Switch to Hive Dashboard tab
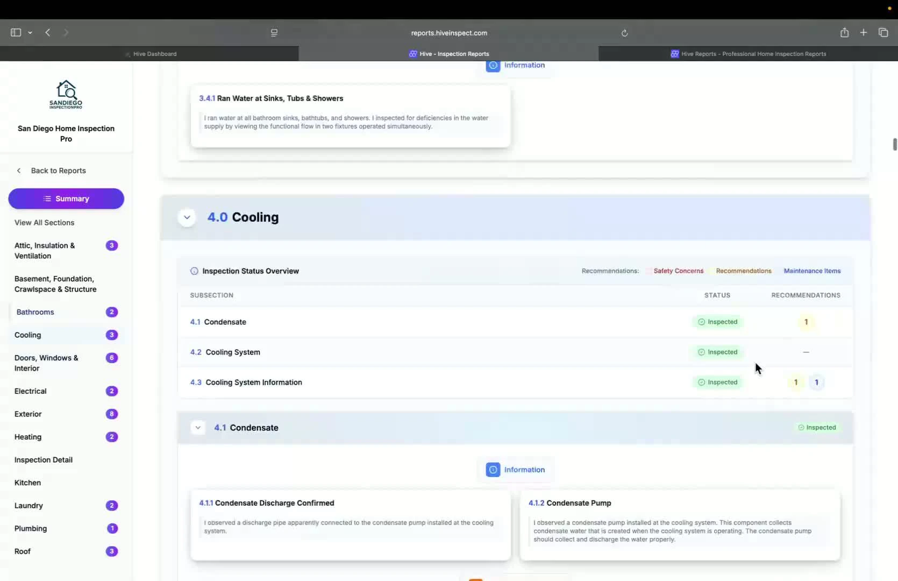The image size is (898, 581). pos(149,54)
